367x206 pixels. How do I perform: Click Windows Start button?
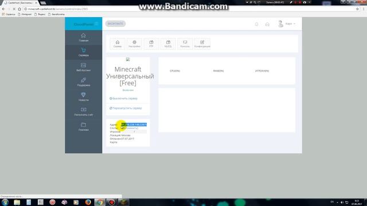tap(5, 202)
